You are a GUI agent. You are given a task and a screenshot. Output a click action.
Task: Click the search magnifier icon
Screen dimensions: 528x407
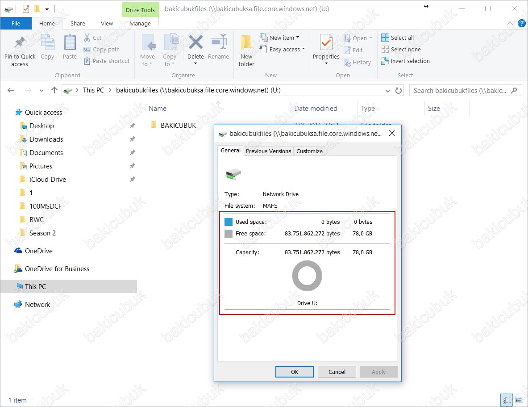514,90
